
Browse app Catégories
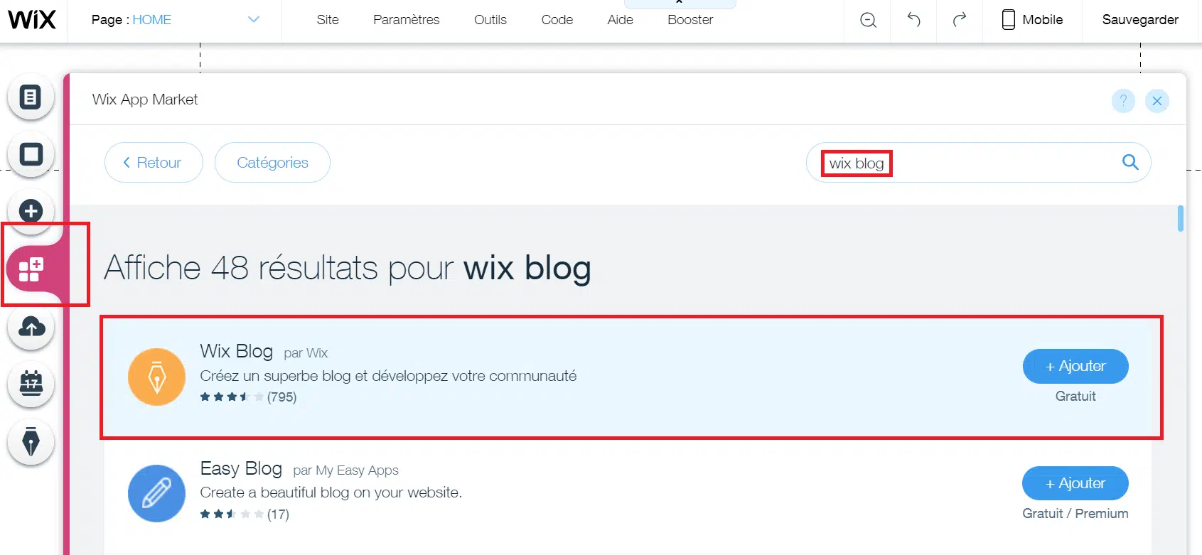(272, 163)
